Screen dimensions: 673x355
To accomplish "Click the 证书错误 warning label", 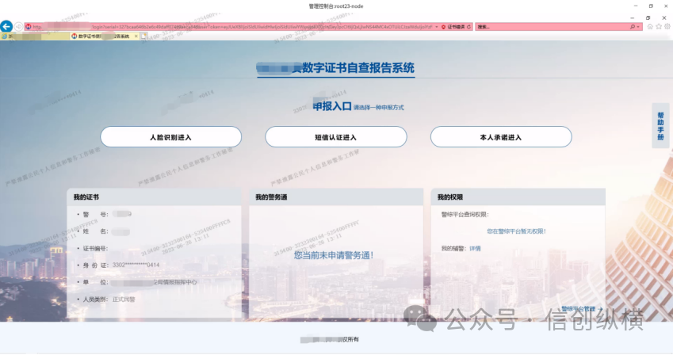I will tap(456, 27).
